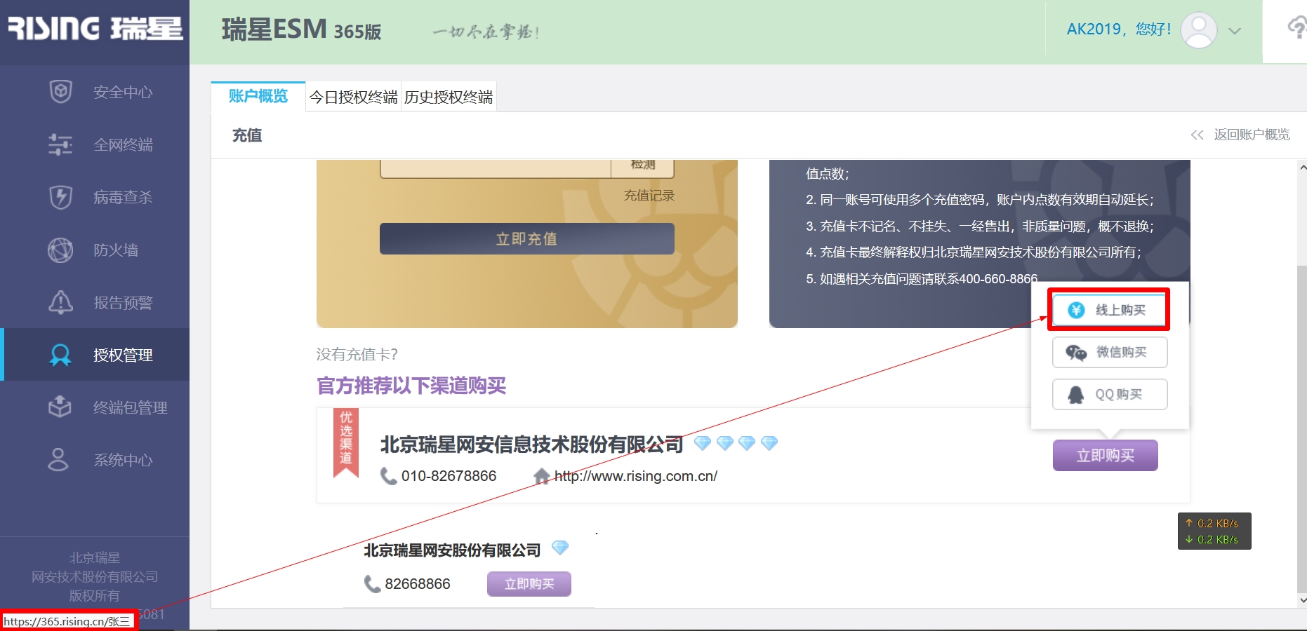Click phone number 82668866
The image size is (1307, 631).
coord(418,584)
